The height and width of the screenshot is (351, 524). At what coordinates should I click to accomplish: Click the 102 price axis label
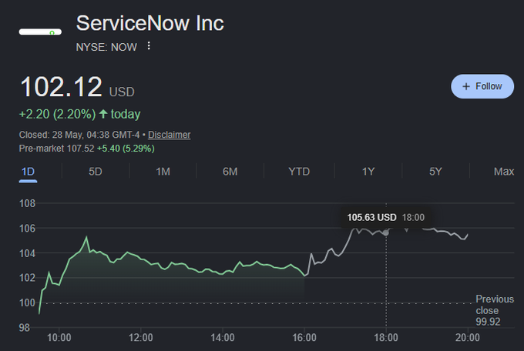(27, 278)
